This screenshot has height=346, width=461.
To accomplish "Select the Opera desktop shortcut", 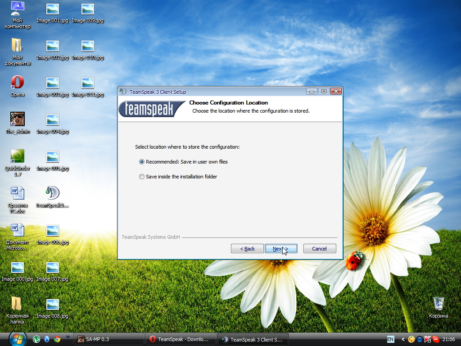I will [x=18, y=86].
